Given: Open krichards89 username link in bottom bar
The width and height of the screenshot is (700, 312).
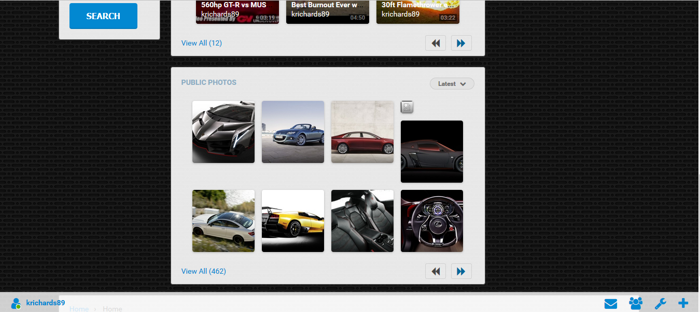Looking at the screenshot, I should (46, 303).
